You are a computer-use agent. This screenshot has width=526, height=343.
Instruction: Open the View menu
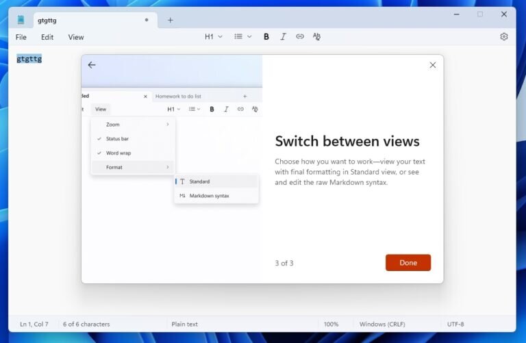(x=76, y=37)
